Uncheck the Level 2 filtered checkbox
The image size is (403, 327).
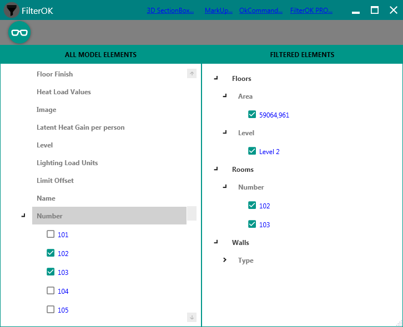click(x=252, y=151)
